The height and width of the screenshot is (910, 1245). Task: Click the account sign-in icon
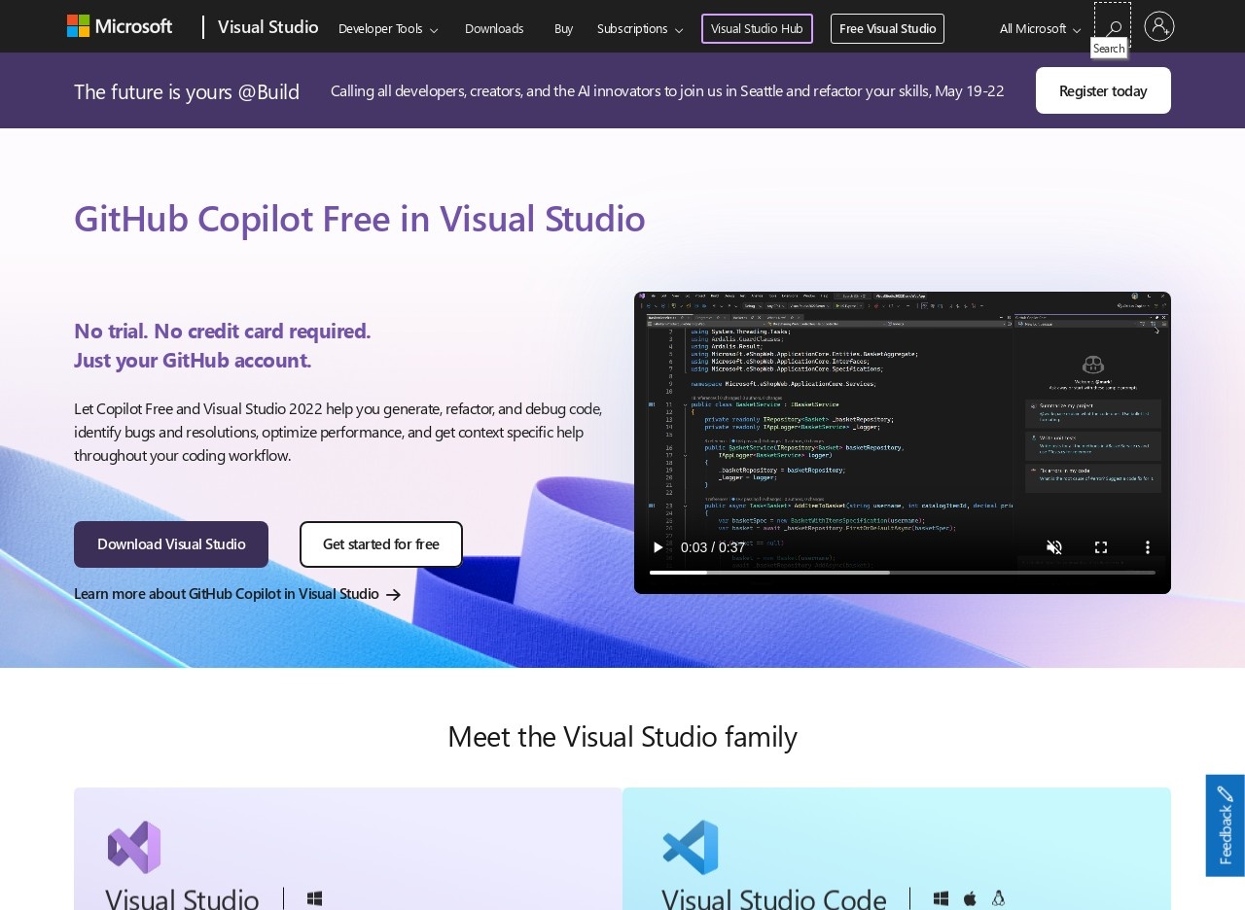1159,26
